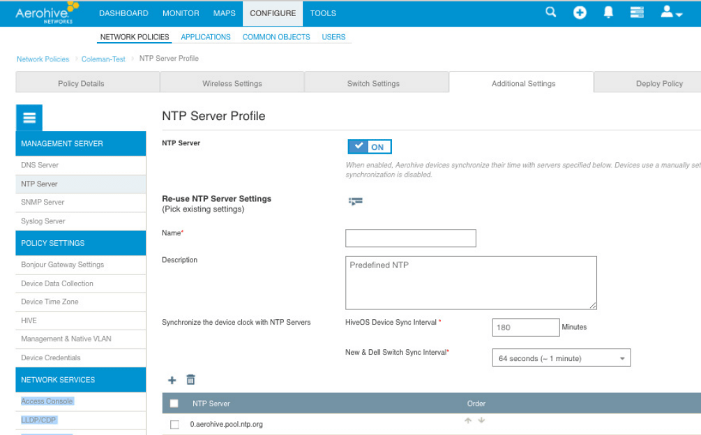Open HIVE in sidebar
Screen dimensions: 701x435
(81, 320)
